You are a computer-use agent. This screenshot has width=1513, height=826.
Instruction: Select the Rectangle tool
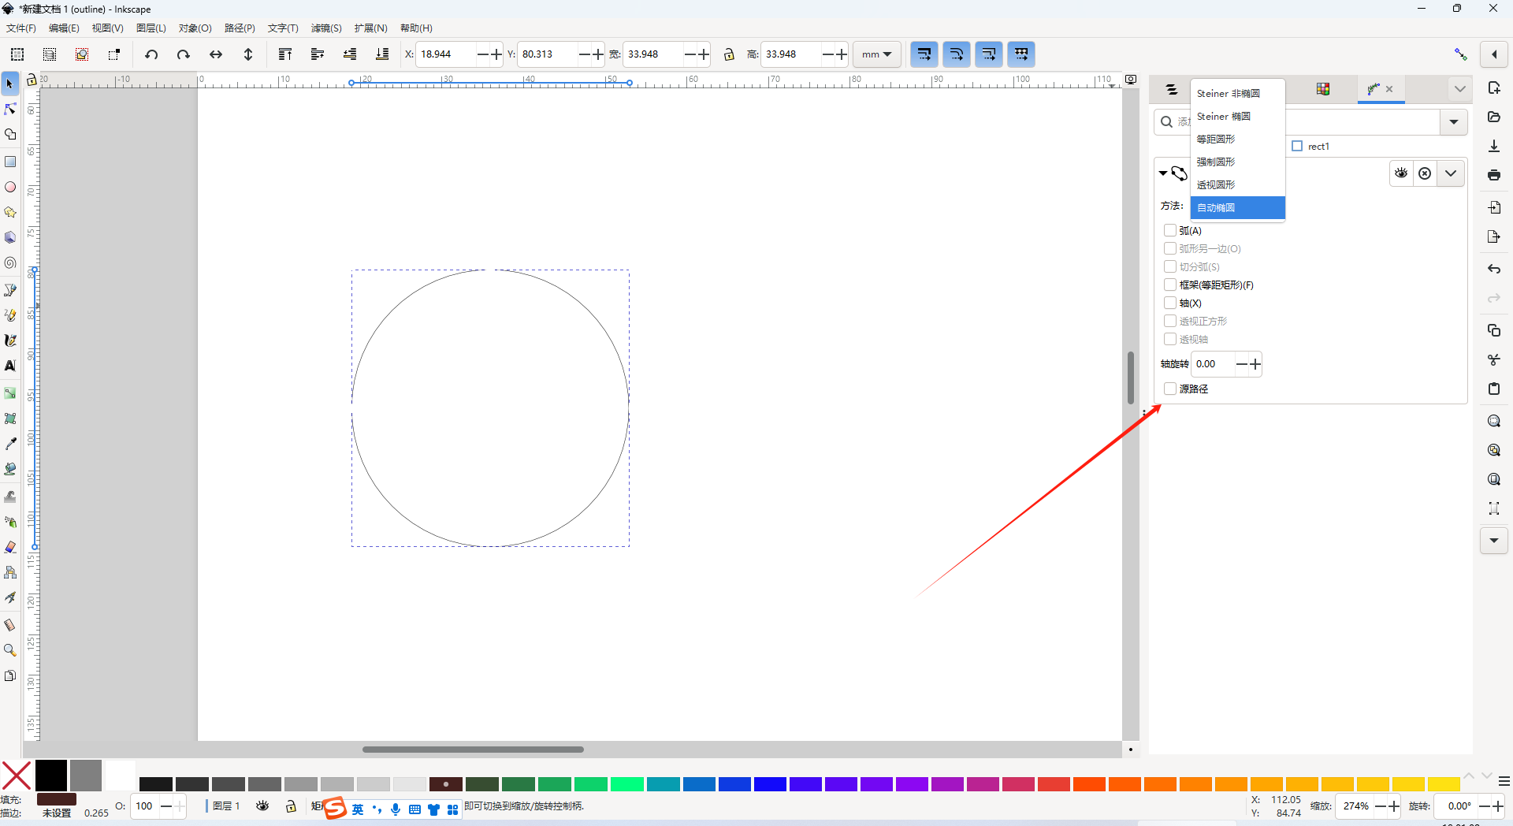coord(10,162)
